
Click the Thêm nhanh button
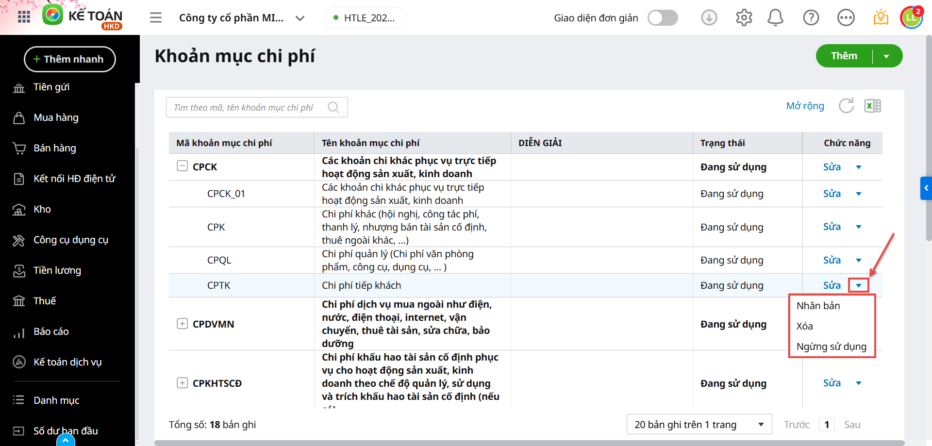point(70,59)
